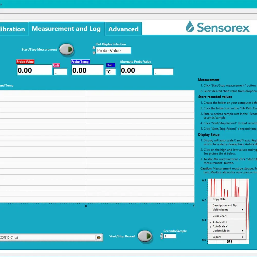Open the Plot Display Selection dropdown
Viewport: 257px width, 257px height.
(113, 51)
